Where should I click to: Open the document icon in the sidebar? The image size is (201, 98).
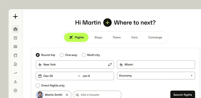15,64
